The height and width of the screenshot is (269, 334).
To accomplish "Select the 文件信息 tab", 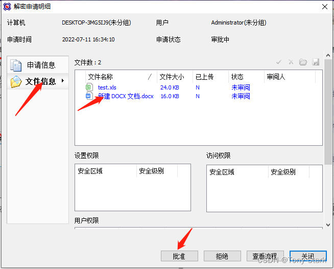I will (40, 81).
